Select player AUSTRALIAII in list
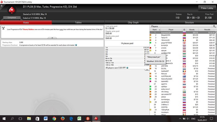The image size is (217, 122). (182, 76)
